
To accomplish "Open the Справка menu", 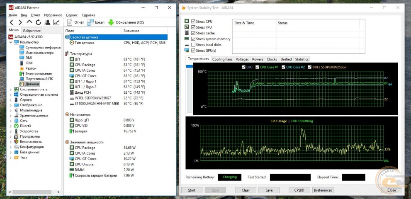I will [89, 15].
